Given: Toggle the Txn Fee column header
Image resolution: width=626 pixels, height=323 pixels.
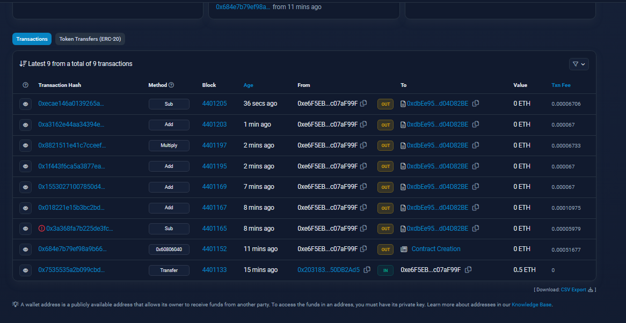Looking at the screenshot, I should 561,85.
